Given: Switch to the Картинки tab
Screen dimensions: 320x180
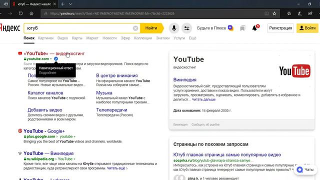Looking at the screenshot, I should click(x=45, y=38).
